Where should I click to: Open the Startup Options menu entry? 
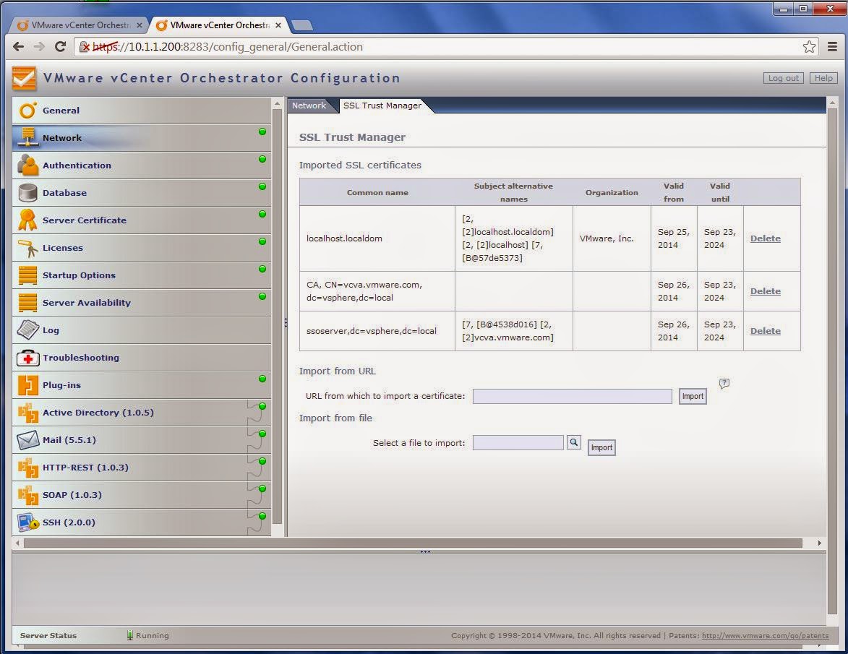point(141,275)
